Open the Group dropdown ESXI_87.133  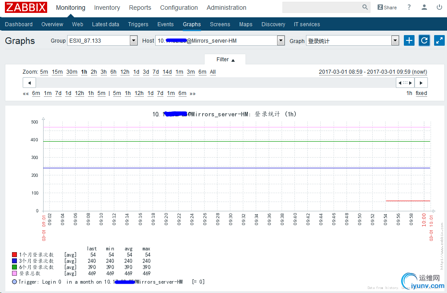(102, 41)
